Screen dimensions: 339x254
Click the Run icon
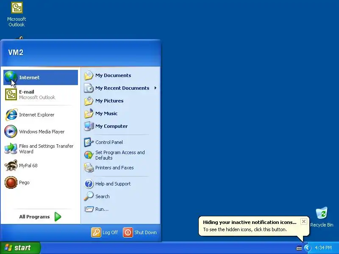[89, 209]
